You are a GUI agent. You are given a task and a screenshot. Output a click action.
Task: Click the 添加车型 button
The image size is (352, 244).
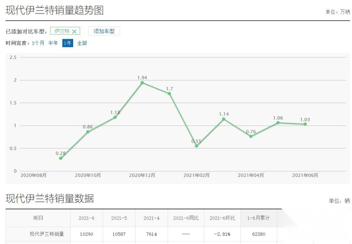point(104,31)
